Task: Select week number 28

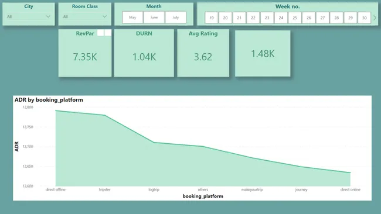Action: point(336,18)
